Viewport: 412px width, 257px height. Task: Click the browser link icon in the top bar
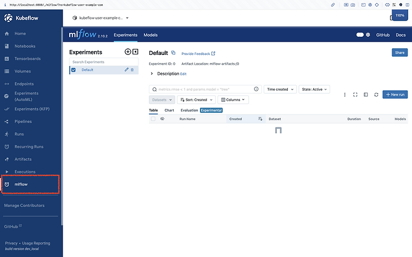[x=333, y=5]
